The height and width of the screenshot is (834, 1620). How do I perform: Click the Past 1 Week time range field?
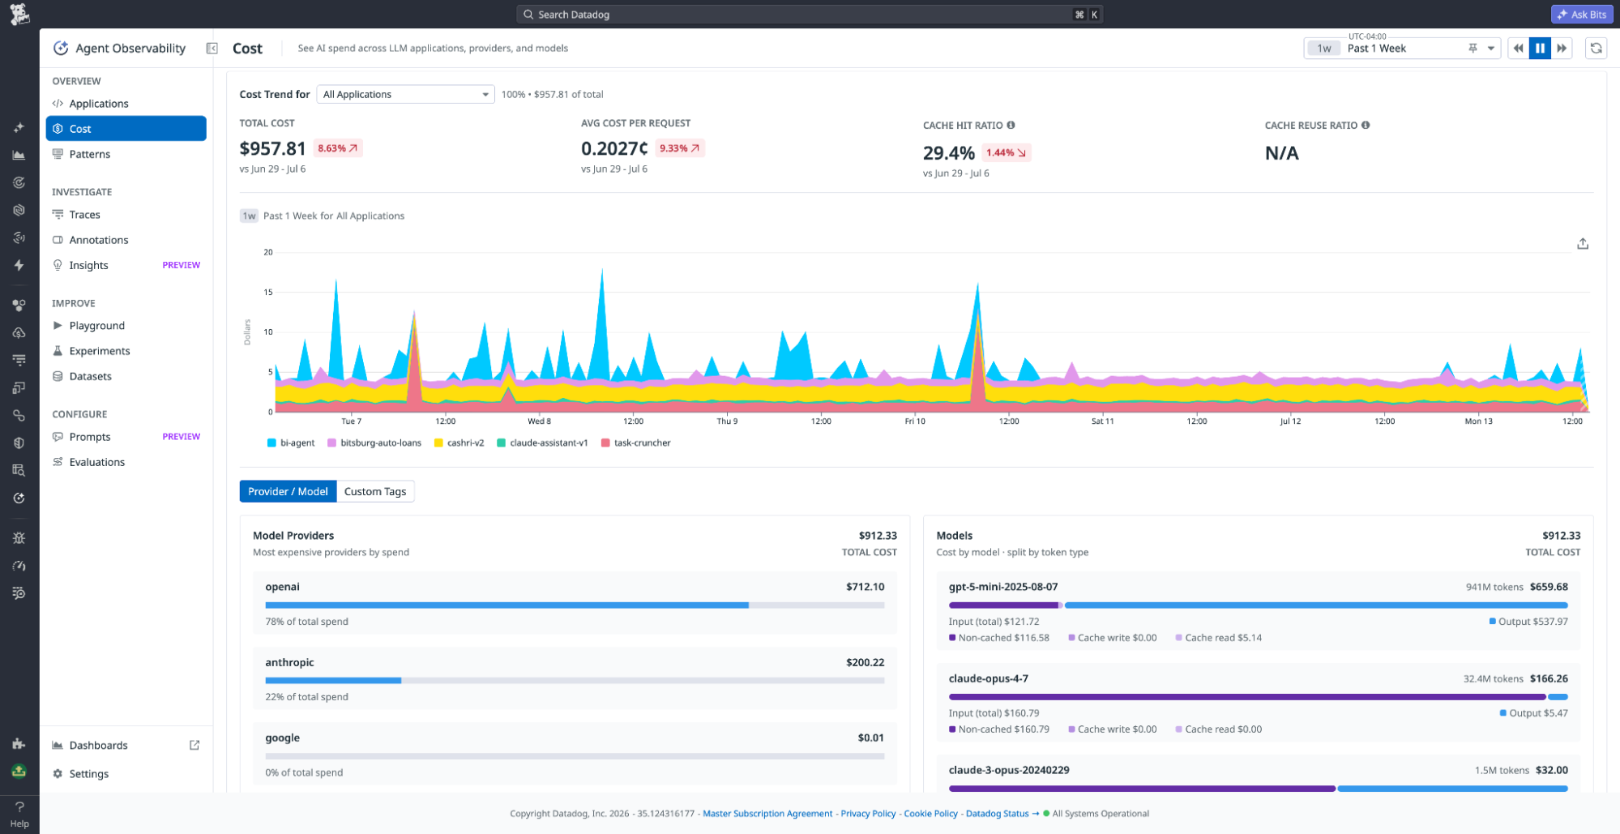[x=1402, y=49]
